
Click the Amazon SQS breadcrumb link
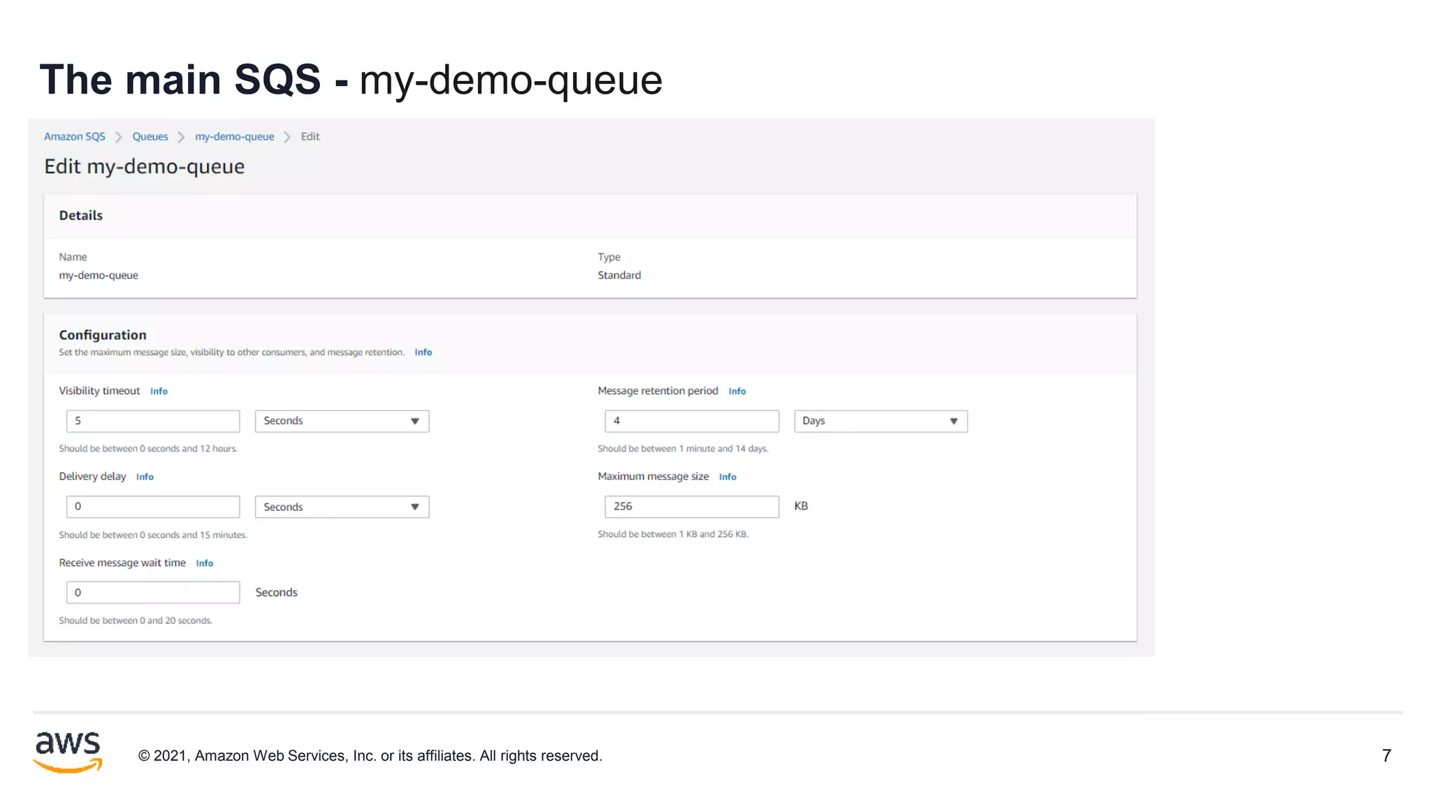[74, 136]
